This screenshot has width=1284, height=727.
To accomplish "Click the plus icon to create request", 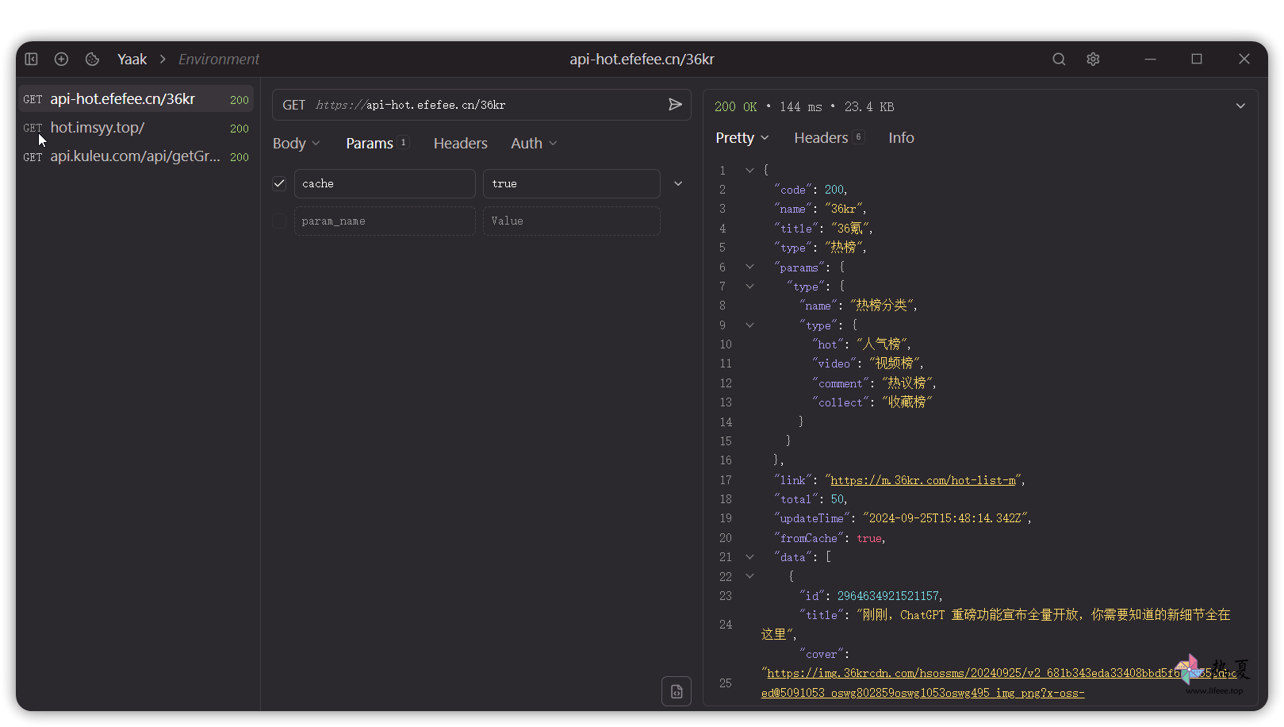I will 61,60.
